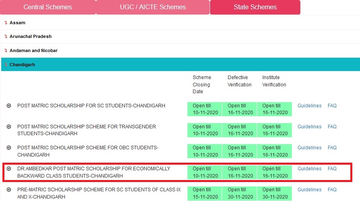Open Guidelines for Post Matric SC Students scheme
360x201 pixels.
309,106
